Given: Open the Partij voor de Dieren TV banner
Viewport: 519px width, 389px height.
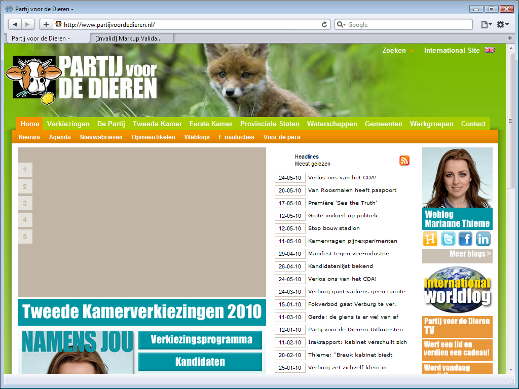Looking at the screenshot, I should (457, 326).
